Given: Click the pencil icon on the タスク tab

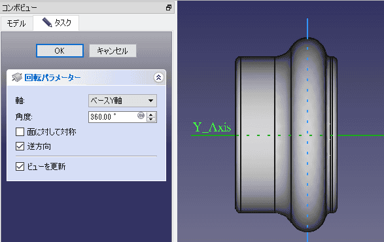Looking at the screenshot, I should pos(47,22).
